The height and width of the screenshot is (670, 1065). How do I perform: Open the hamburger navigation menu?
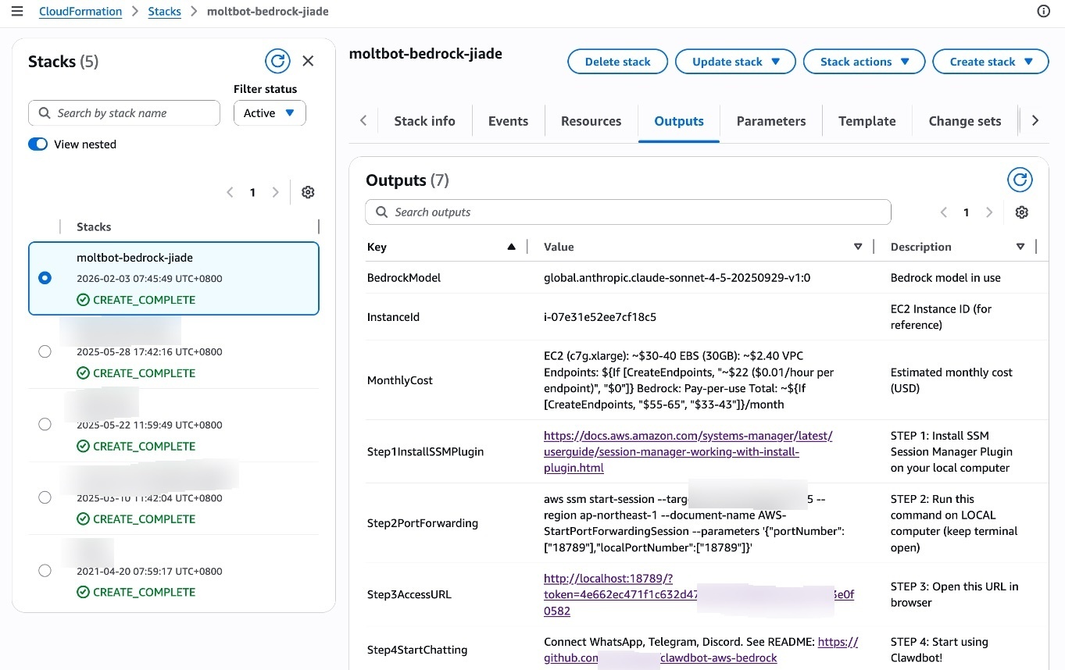pyautogui.click(x=17, y=12)
